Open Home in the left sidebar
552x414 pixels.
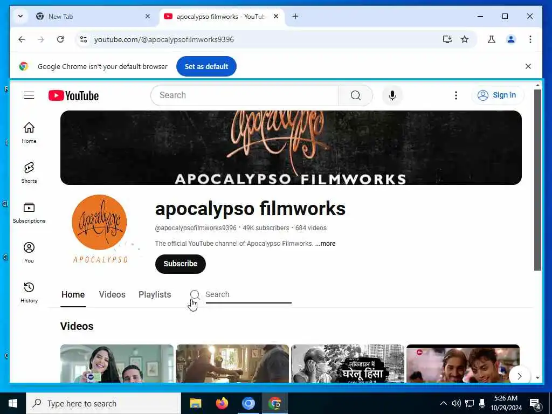pyautogui.click(x=29, y=133)
